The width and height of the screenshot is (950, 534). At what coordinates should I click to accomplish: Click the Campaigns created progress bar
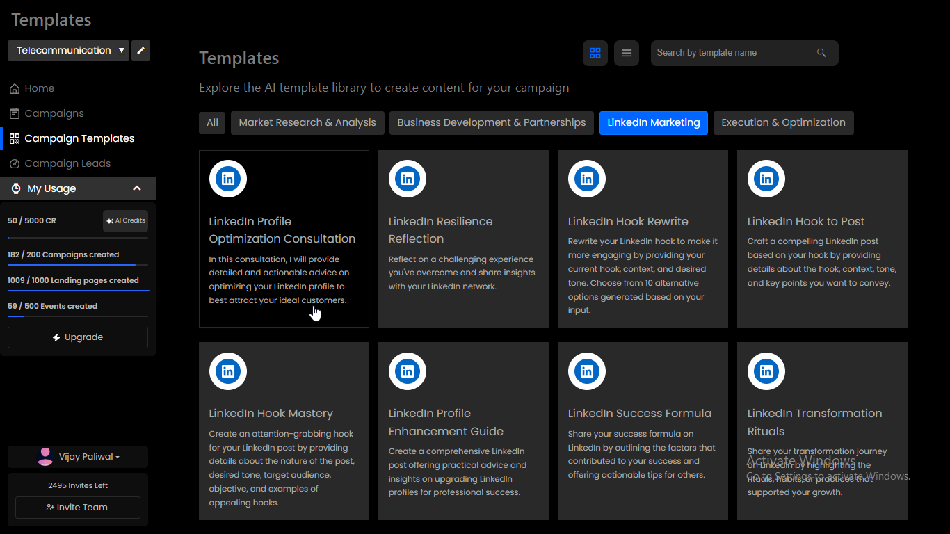78,264
